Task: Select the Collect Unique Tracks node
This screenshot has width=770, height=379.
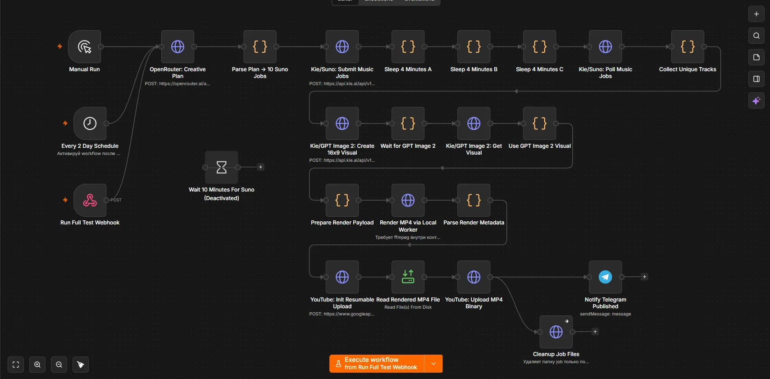Action: (x=688, y=46)
